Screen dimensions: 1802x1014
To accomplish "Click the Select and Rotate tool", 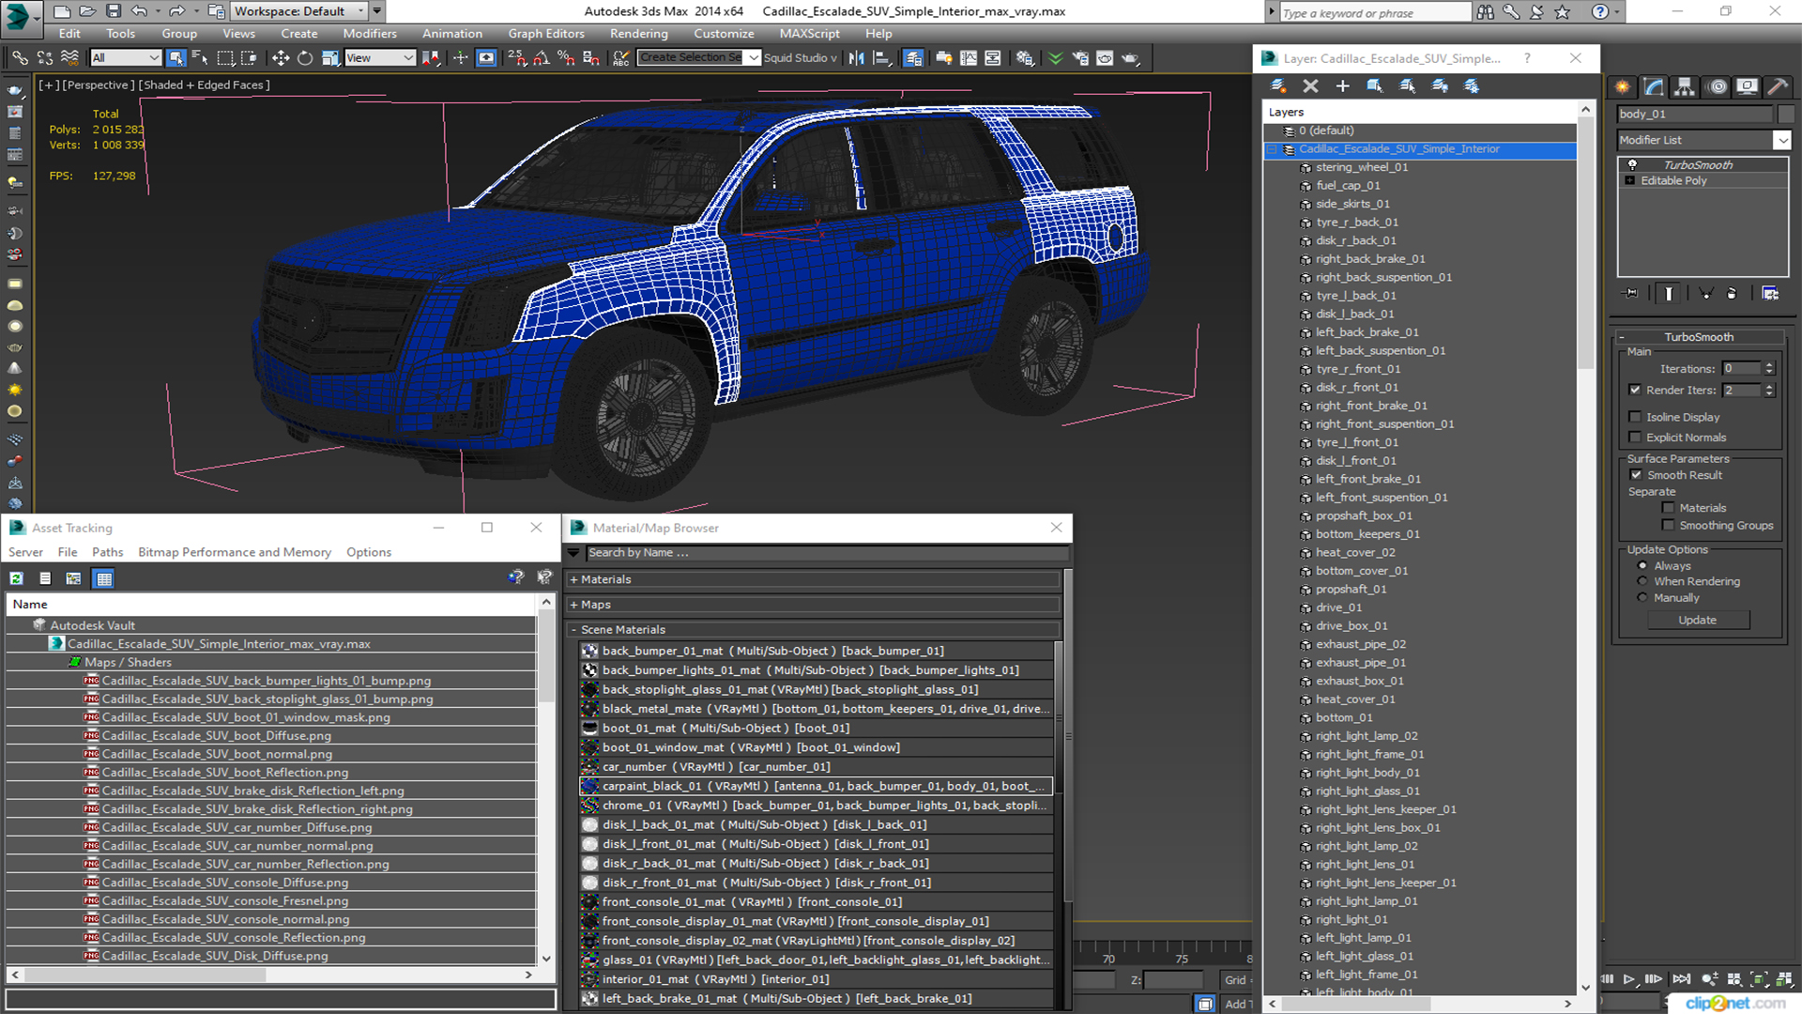I will click(305, 58).
